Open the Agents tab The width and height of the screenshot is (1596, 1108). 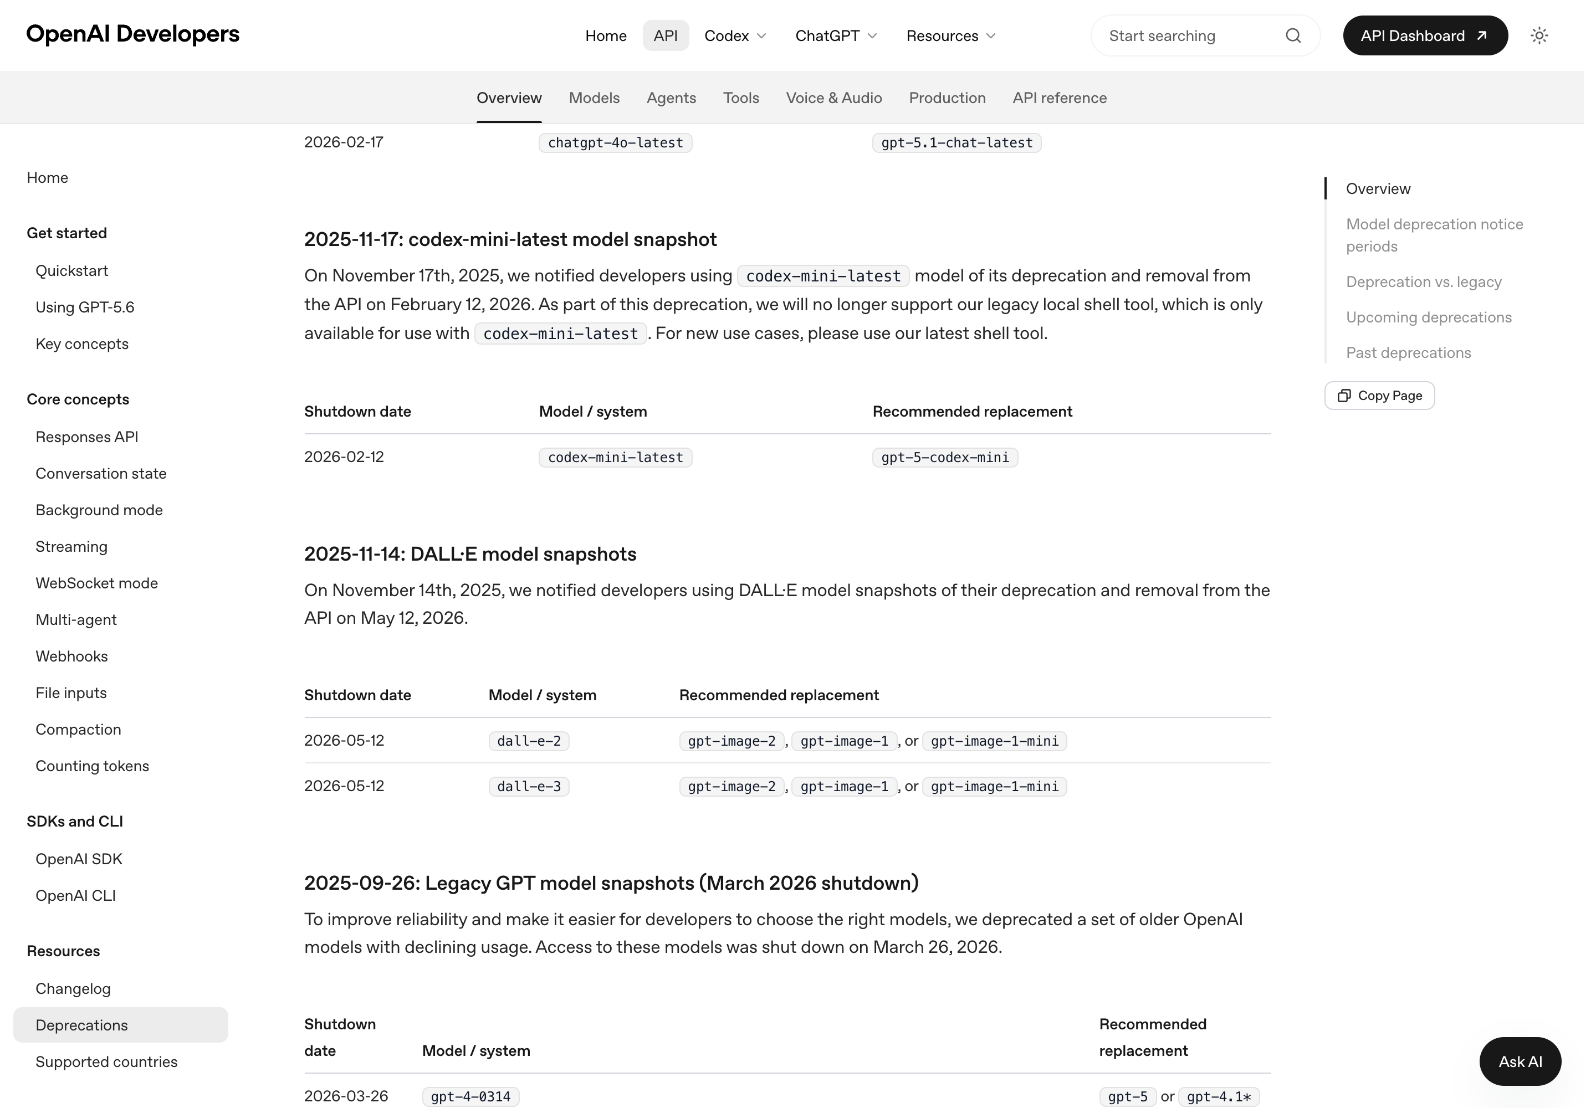pyautogui.click(x=671, y=98)
